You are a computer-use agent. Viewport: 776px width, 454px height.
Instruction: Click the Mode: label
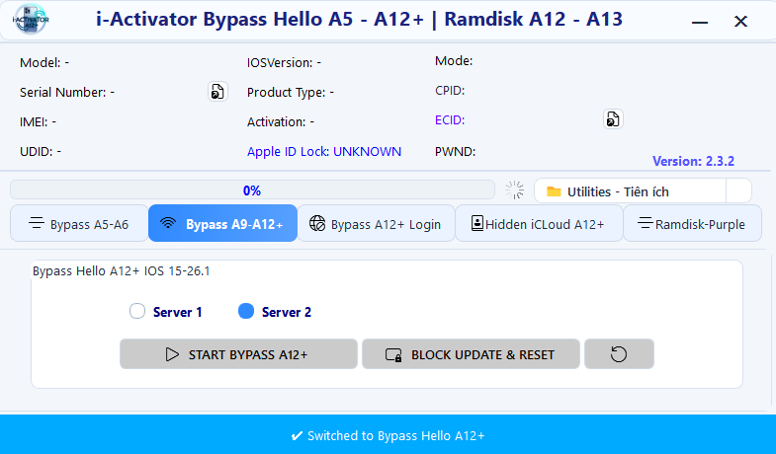pos(454,61)
